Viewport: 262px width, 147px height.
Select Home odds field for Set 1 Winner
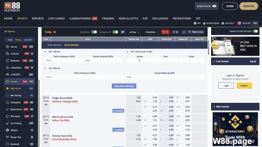(x=64, y=61)
